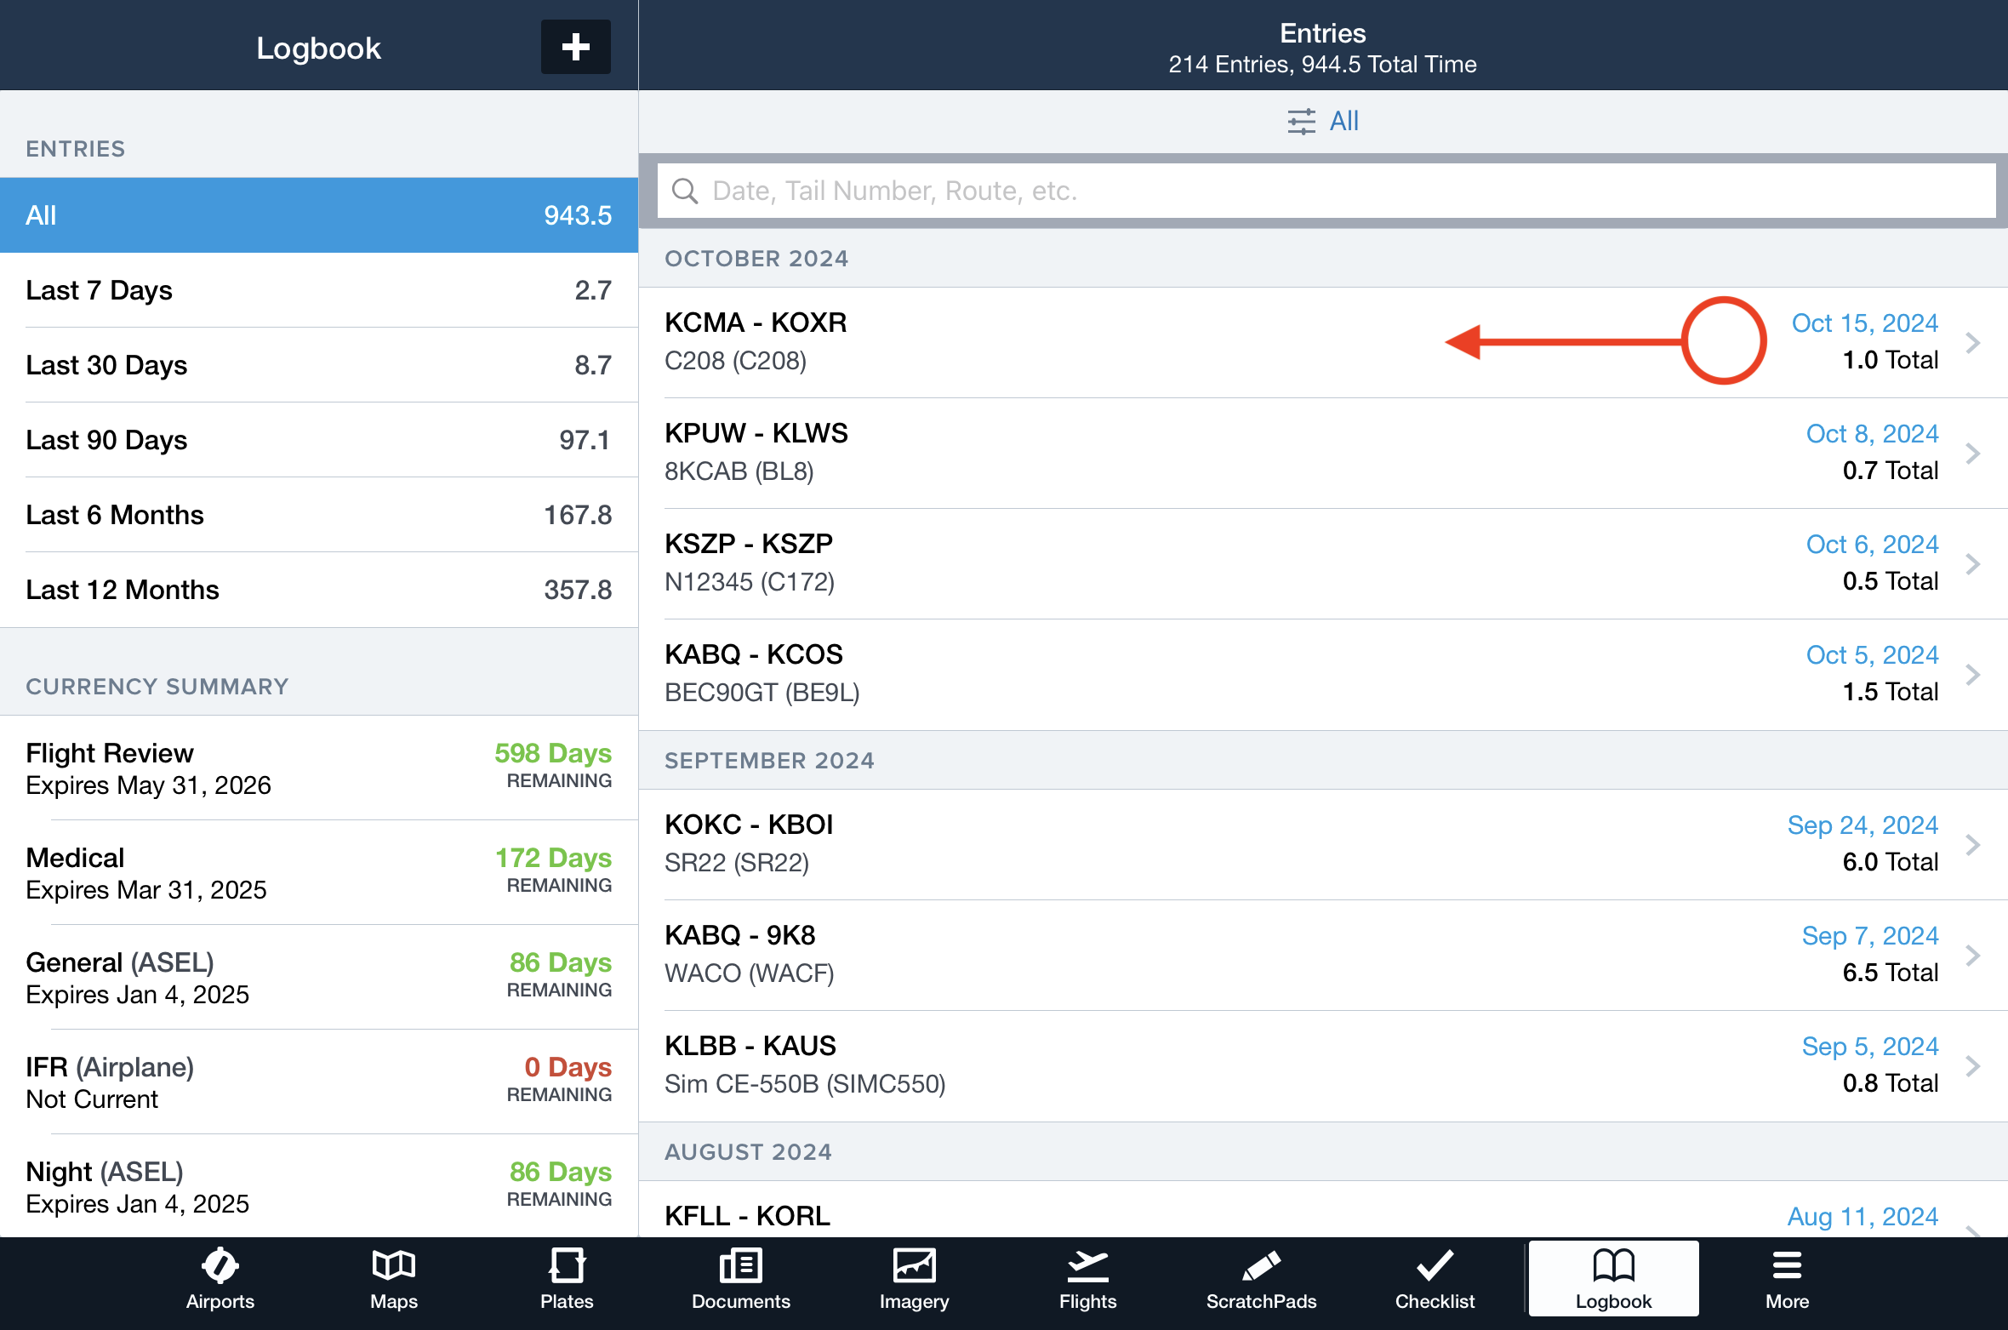Select Last 90 Days entries
The height and width of the screenshot is (1330, 2008).
319,440
